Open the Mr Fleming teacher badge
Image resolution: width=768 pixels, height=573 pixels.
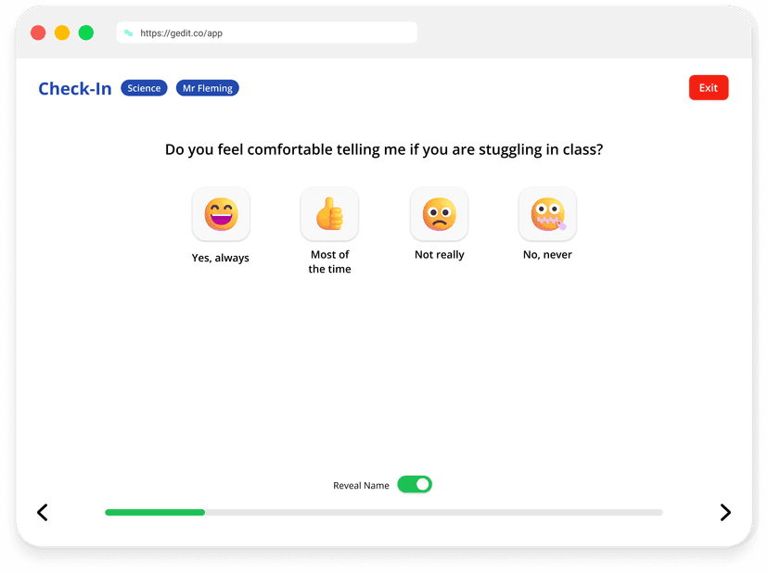207,87
